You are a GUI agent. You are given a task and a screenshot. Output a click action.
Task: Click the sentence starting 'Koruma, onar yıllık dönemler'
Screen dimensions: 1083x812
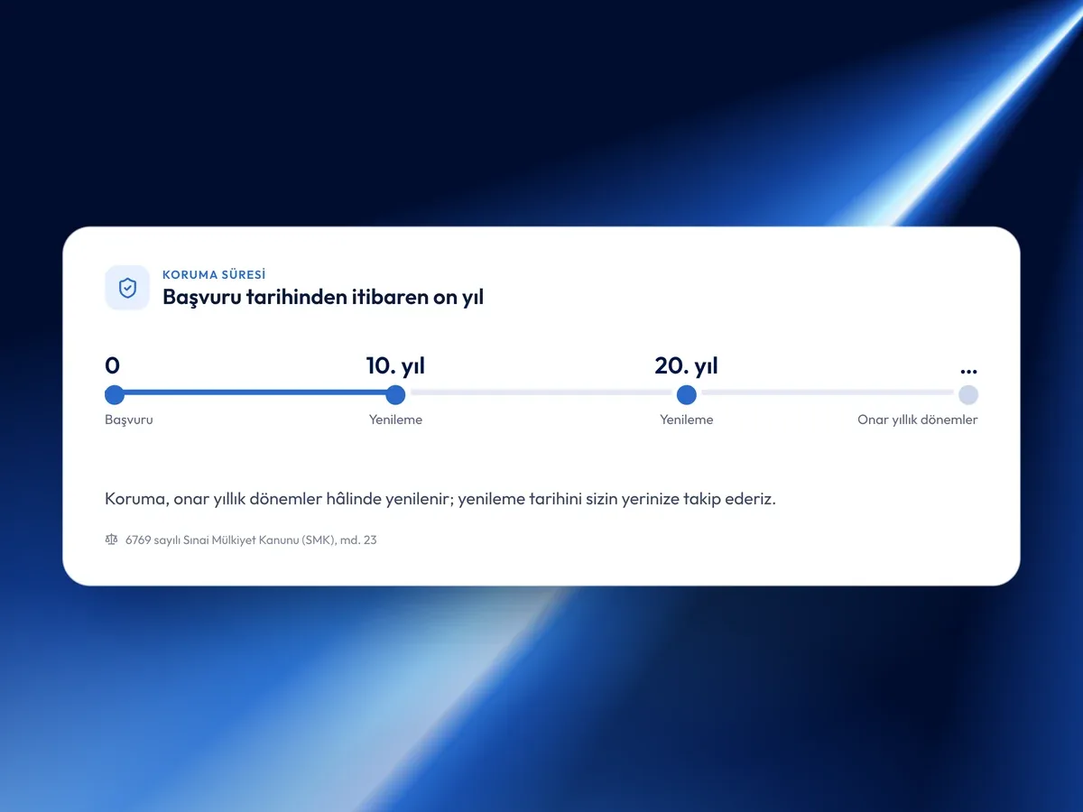pos(440,499)
